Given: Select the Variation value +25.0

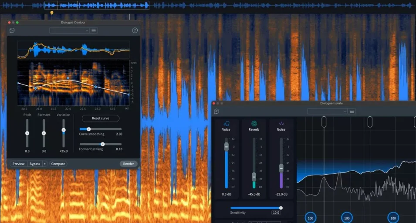Looking at the screenshot, I should click(64, 151).
